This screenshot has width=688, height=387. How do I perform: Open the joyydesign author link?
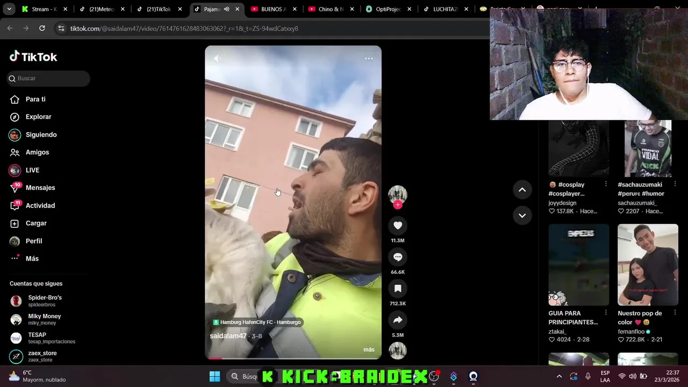click(562, 203)
